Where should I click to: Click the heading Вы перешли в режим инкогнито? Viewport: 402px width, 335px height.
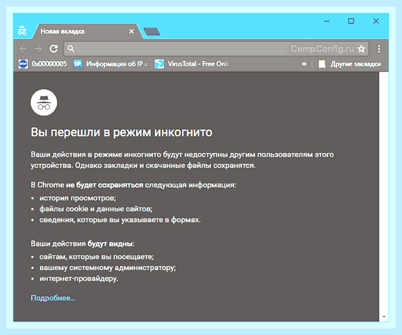[x=121, y=132]
